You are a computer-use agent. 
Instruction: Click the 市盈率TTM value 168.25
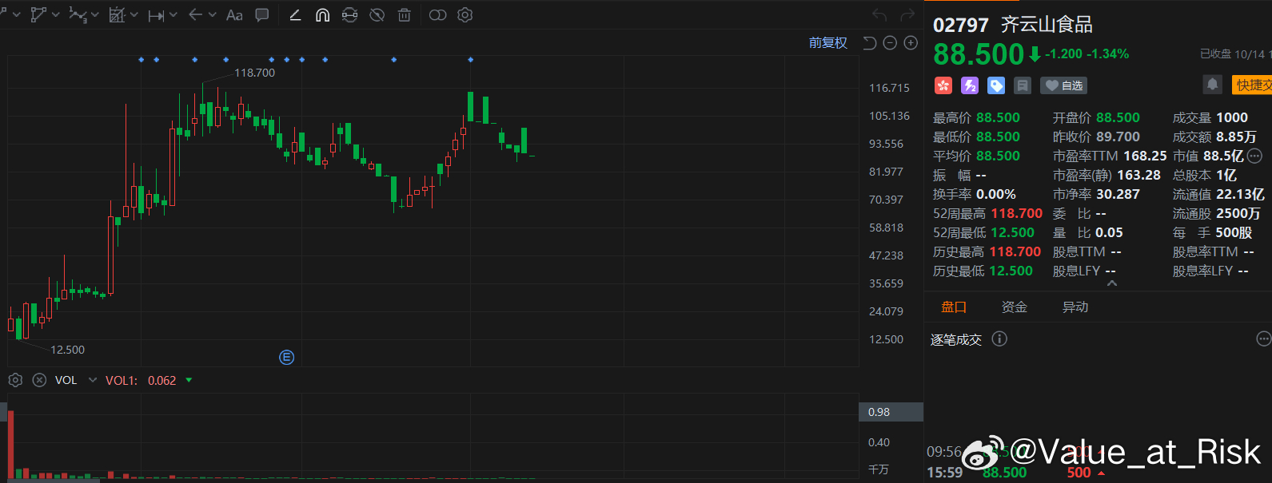[x=1145, y=156]
